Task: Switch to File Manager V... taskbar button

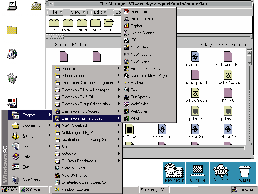Action: coord(154,190)
